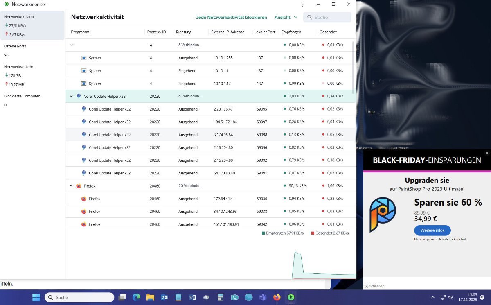Click the IP address 10.10.1.255 cell
Screen dimensions: 491x305
point(223,58)
